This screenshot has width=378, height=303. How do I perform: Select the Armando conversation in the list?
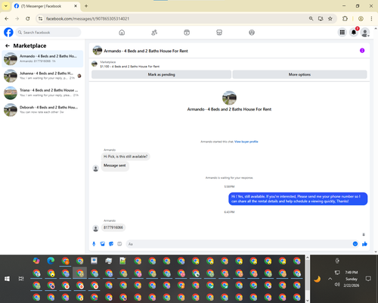pyautogui.click(x=42, y=58)
